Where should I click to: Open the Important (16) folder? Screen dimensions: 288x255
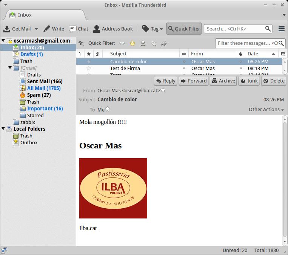pos(41,108)
